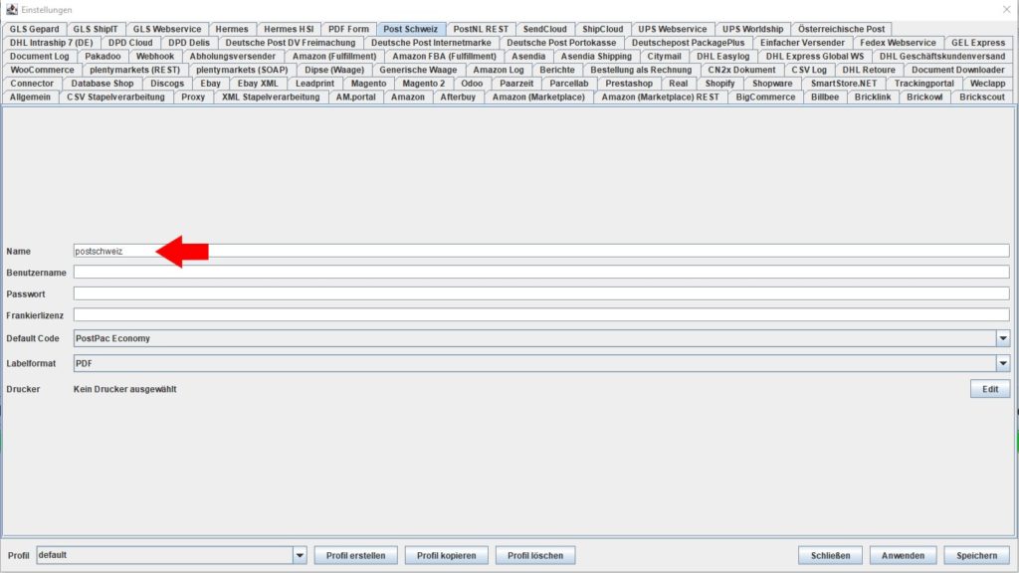The width and height of the screenshot is (1019, 573).
Task: Open the SendCloud tab
Action: point(544,29)
